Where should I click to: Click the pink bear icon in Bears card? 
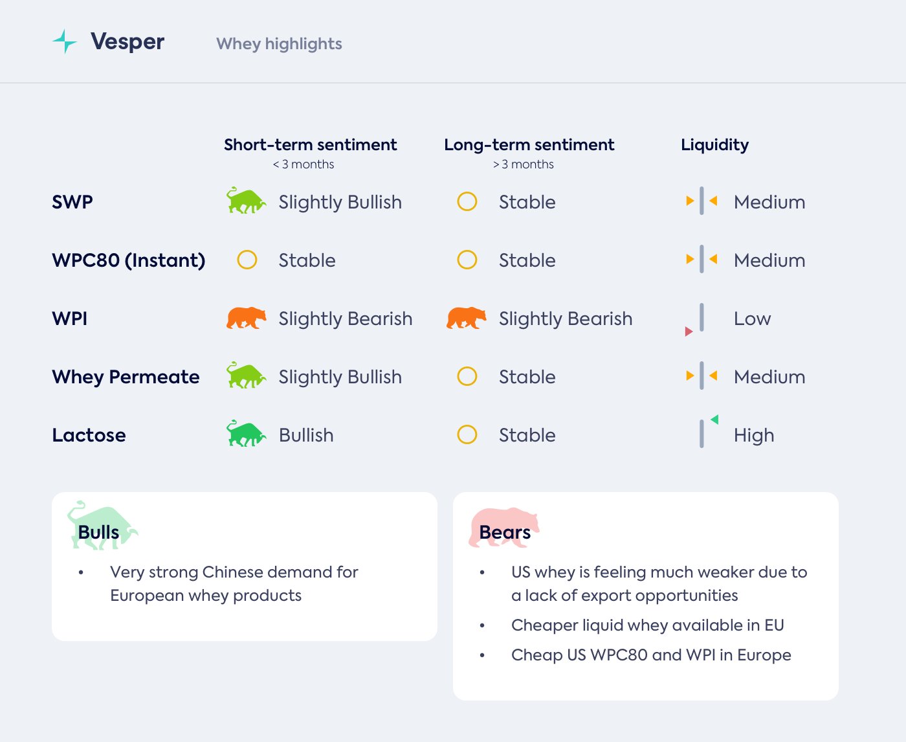click(503, 527)
